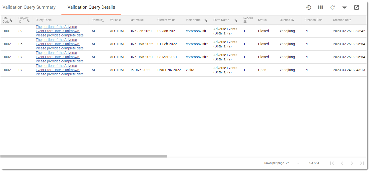
Task: Click current value 02-Jan-2021
Action: [x=167, y=31]
